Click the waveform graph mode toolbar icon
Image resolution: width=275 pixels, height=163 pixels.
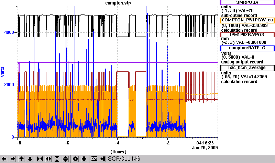coord(94,159)
